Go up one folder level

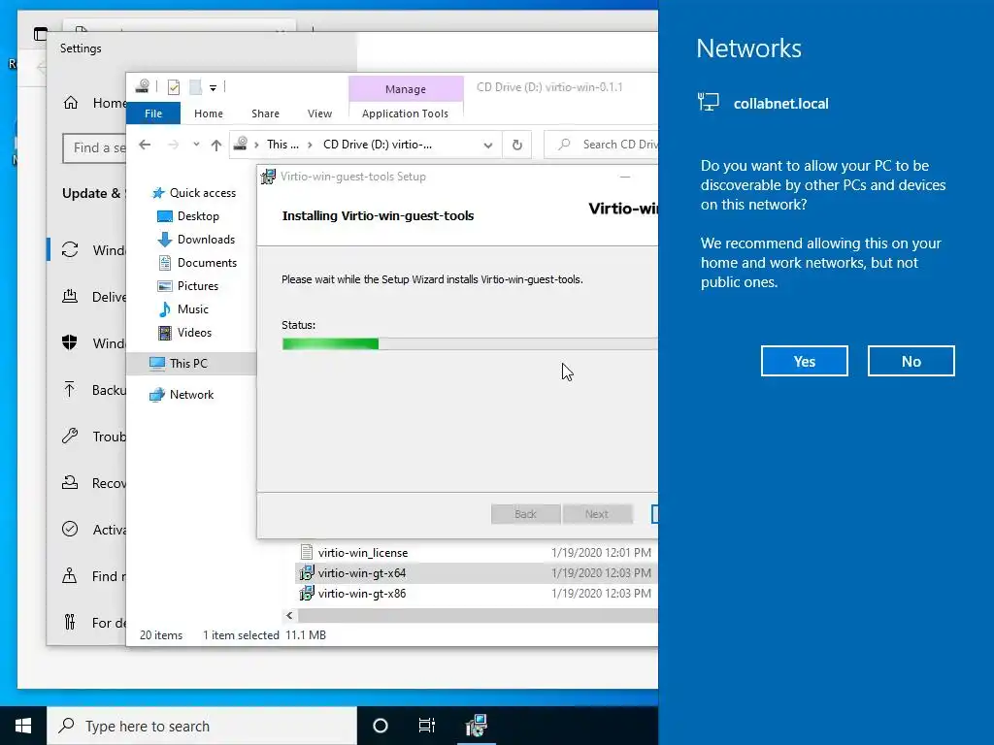[216, 146]
